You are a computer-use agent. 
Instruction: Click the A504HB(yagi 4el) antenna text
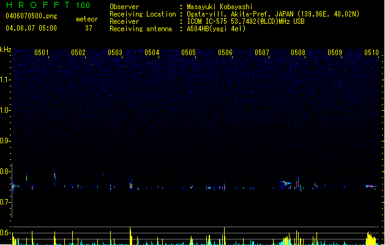pos(216,29)
